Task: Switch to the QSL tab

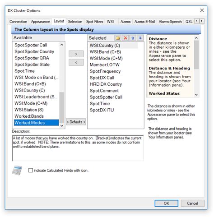Action: [189, 22]
